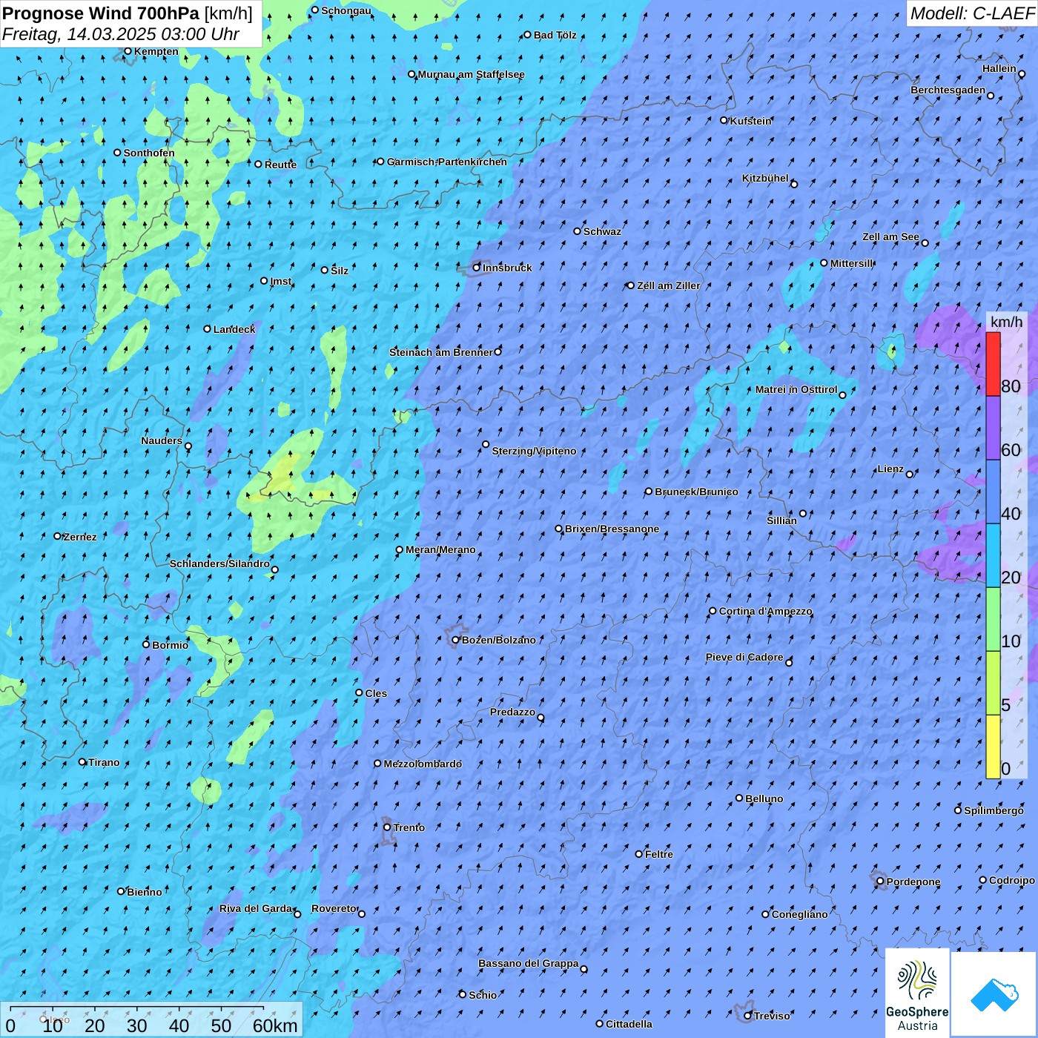Click the Modell: C-LAEF label
The width and height of the screenshot is (1038, 1038).
(972, 13)
